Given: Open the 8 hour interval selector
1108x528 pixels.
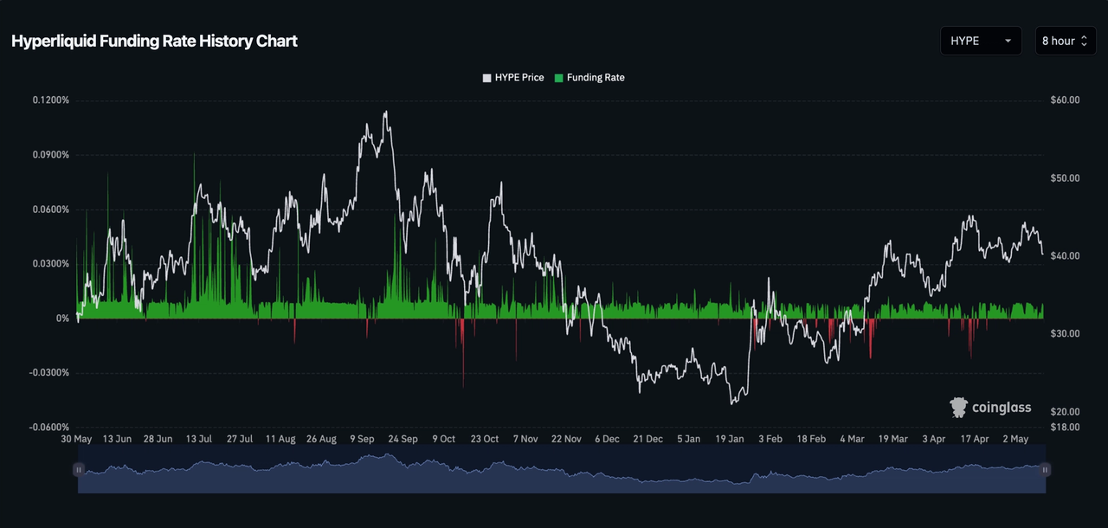Looking at the screenshot, I should point(1066,41).
